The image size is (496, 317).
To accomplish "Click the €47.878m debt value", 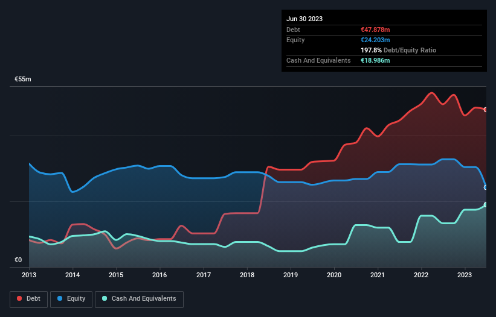I will (x=375, y=30).
